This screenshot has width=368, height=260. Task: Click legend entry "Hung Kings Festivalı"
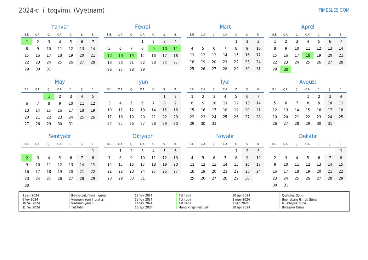pyautogui.click(x=194, y=207)
